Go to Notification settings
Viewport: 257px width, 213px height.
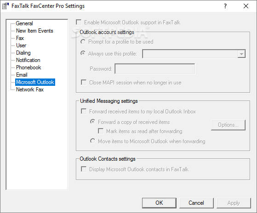point(28,60)
